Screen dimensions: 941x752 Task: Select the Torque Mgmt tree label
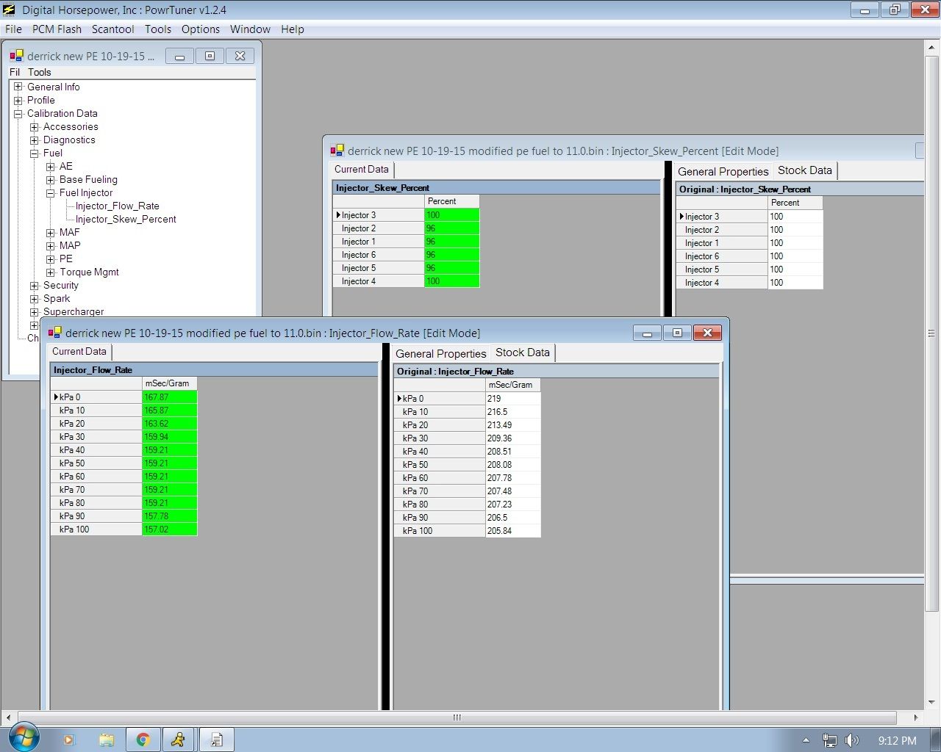click(89, 272)
